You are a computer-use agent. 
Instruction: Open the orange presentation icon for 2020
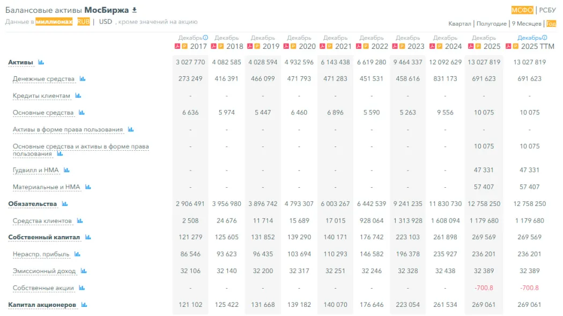tap(294, 46)
